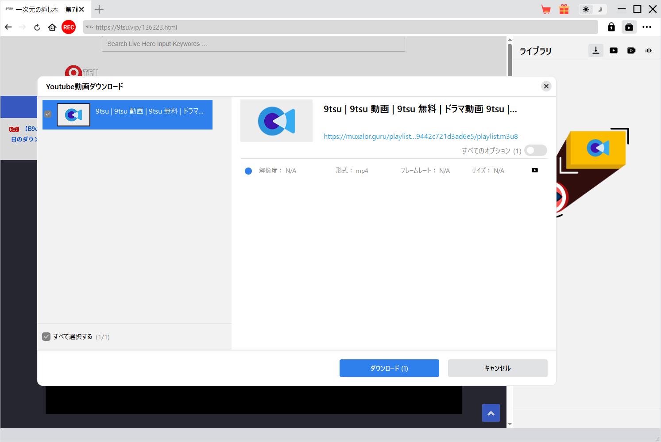The height and width of the screenshot is (442, 661).
Task: Toggle the library panel icon
Action: click(629, 27)
